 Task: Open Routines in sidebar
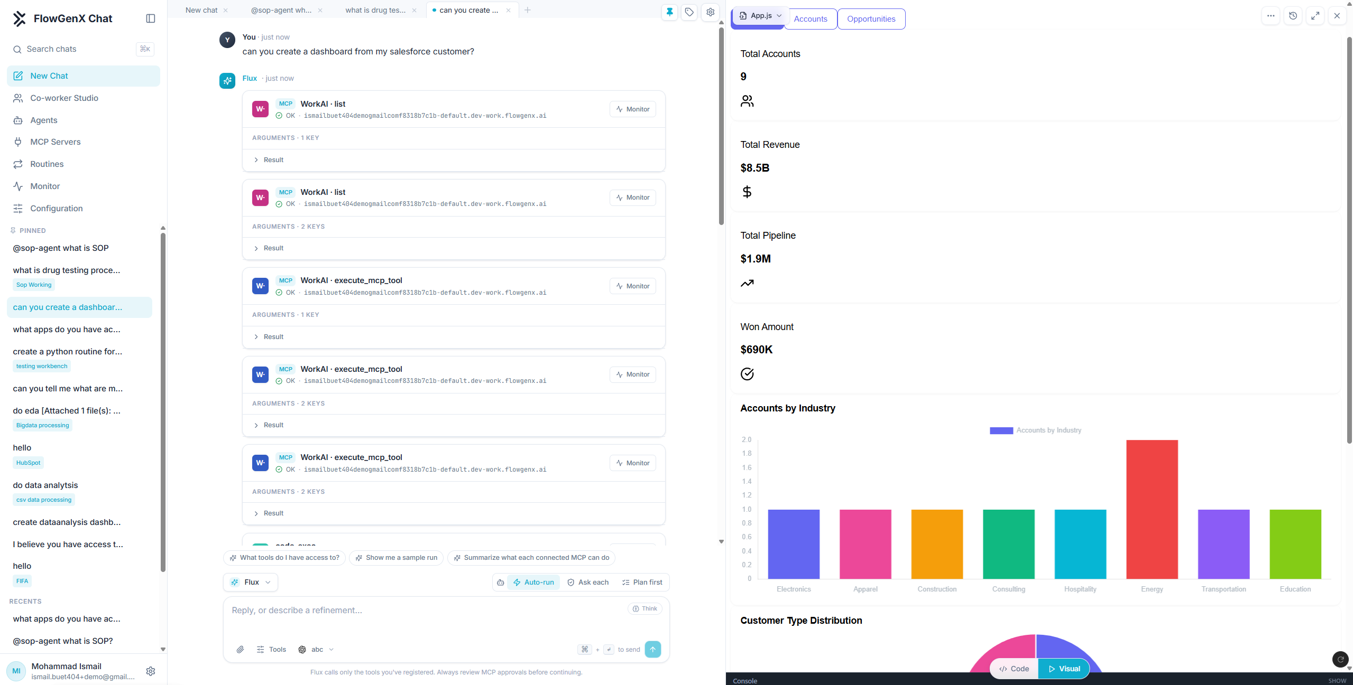click(x=84, y=164)
